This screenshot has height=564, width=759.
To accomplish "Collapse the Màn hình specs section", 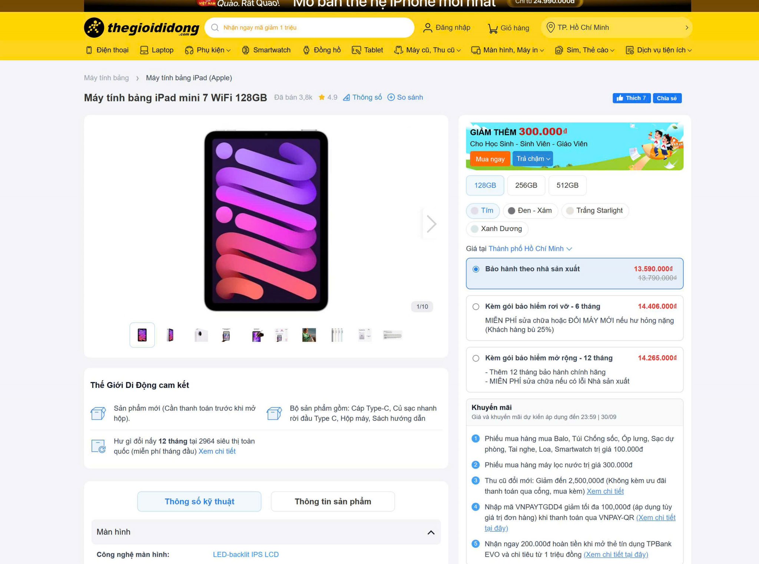I will point(431,532).
